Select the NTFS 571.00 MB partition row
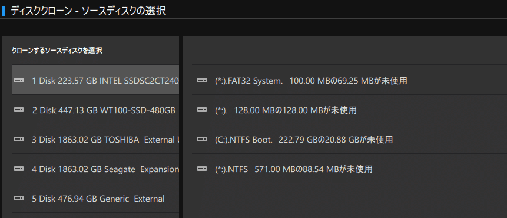This screenshot has width=507, height=218. point(349,169)
